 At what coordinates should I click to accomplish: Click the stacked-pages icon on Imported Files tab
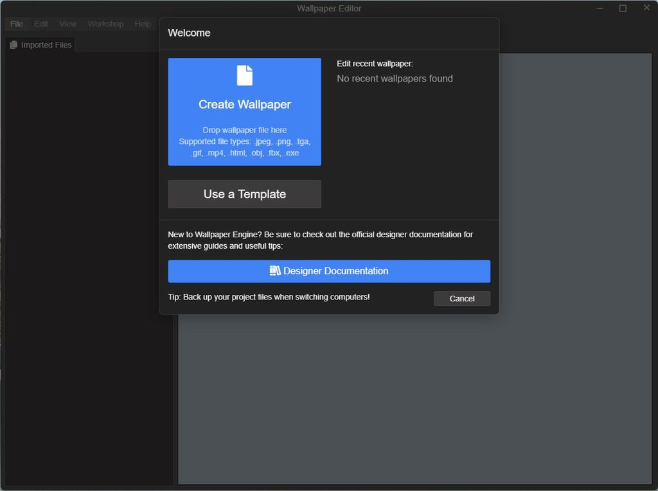[x=13, y=44]
